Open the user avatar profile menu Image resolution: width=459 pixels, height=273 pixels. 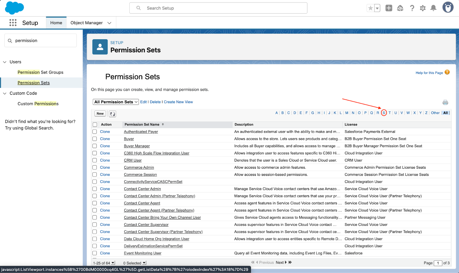(x=448, y=7)
